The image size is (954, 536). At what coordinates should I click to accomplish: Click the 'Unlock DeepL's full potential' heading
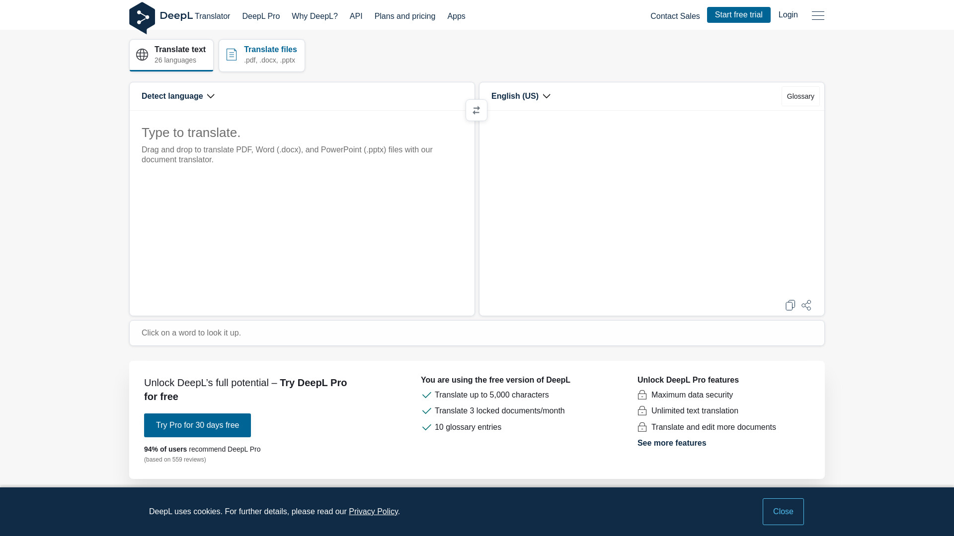(245, 390)
